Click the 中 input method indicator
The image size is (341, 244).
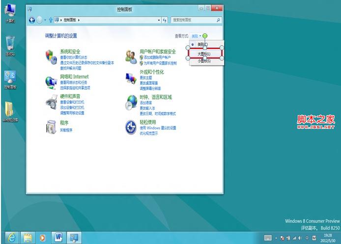coord(307,238)
